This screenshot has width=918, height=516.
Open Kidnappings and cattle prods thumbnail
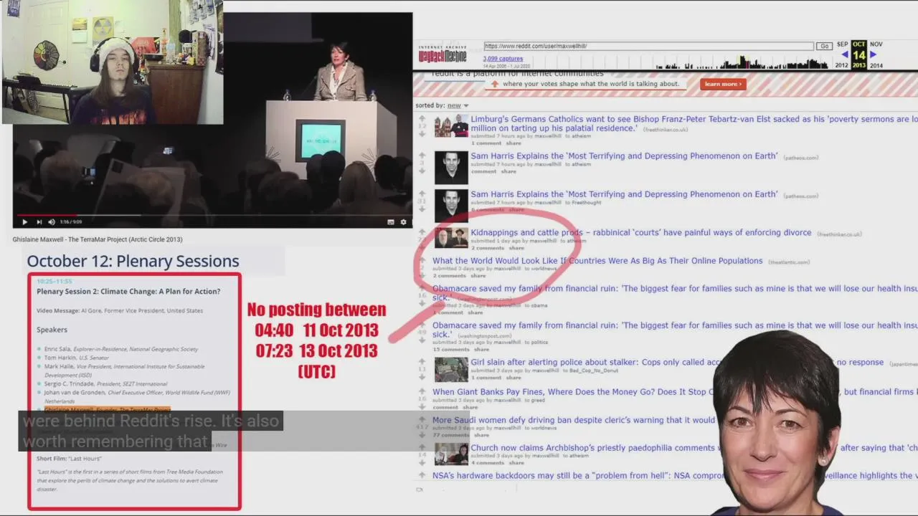(x=451, y=237)
